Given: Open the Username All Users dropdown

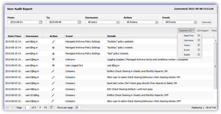Looking at the screenshot, I should pyautogui.click(x=118, y=22).
